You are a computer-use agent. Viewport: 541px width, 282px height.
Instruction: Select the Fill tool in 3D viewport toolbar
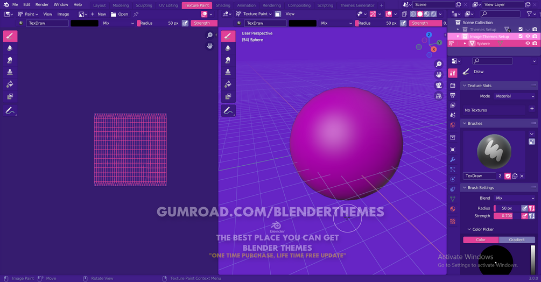pyautogui.click(x=228, y=84)
